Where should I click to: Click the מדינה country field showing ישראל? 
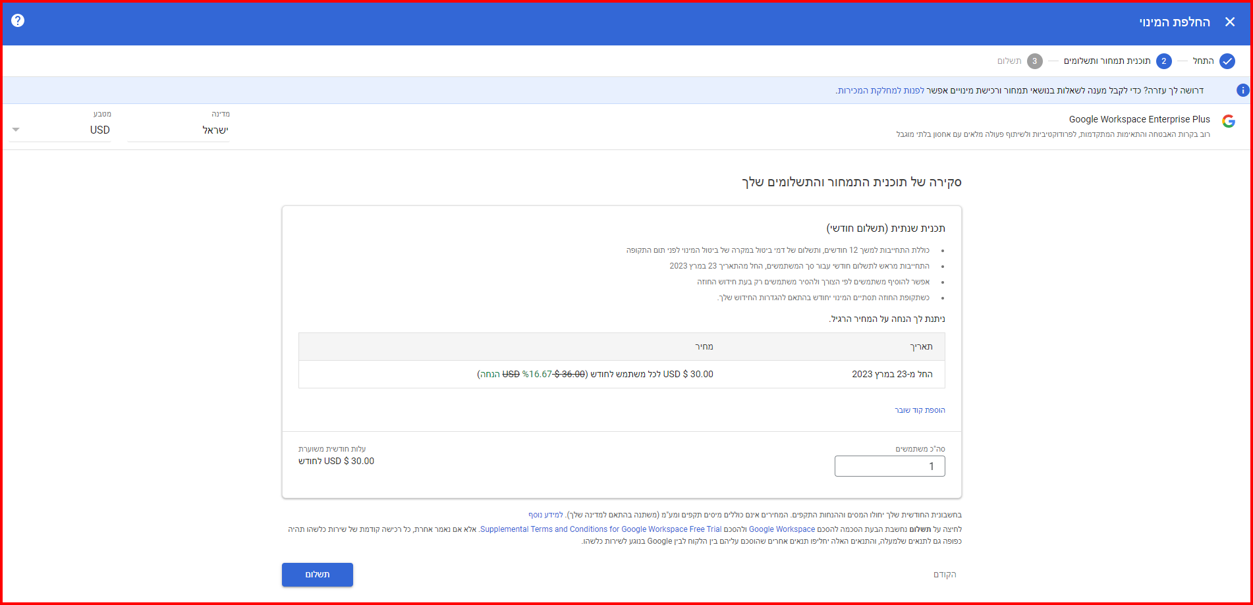[x=179, y=130]
